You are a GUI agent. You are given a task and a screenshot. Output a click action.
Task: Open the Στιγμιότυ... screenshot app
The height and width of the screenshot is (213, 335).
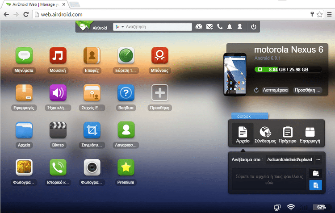(92, 130)
